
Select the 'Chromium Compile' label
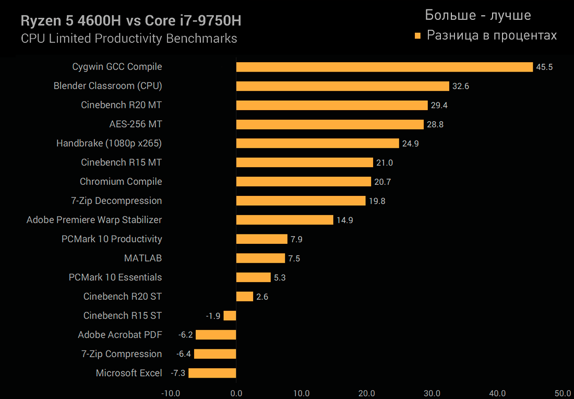point(121,182)
